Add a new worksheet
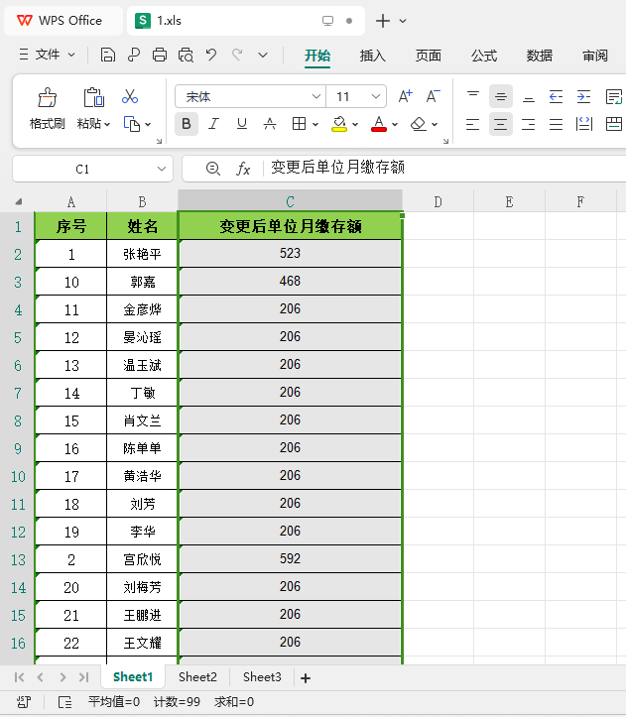626x717 pixels. click(x=306, y=677)
